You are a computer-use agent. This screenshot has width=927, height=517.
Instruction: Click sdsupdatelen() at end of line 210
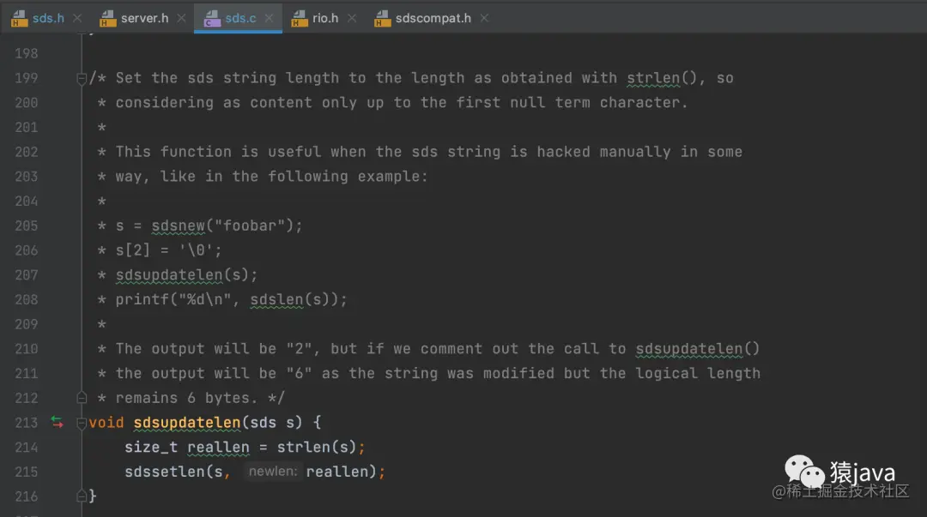[698, 349]
